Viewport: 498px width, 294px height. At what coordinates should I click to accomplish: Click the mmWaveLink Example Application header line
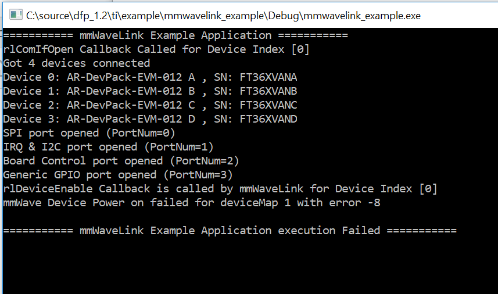(x=175, y=35)
